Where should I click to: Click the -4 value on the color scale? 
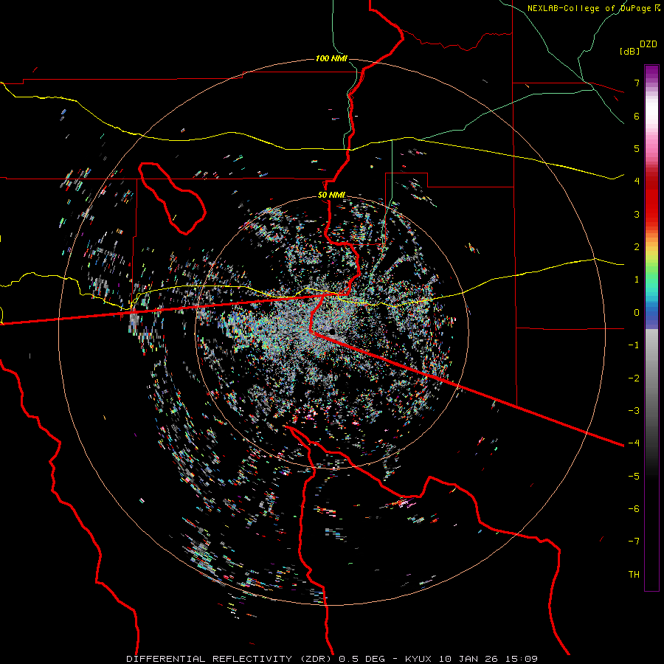pyautogui.click(x=634, y=443)
